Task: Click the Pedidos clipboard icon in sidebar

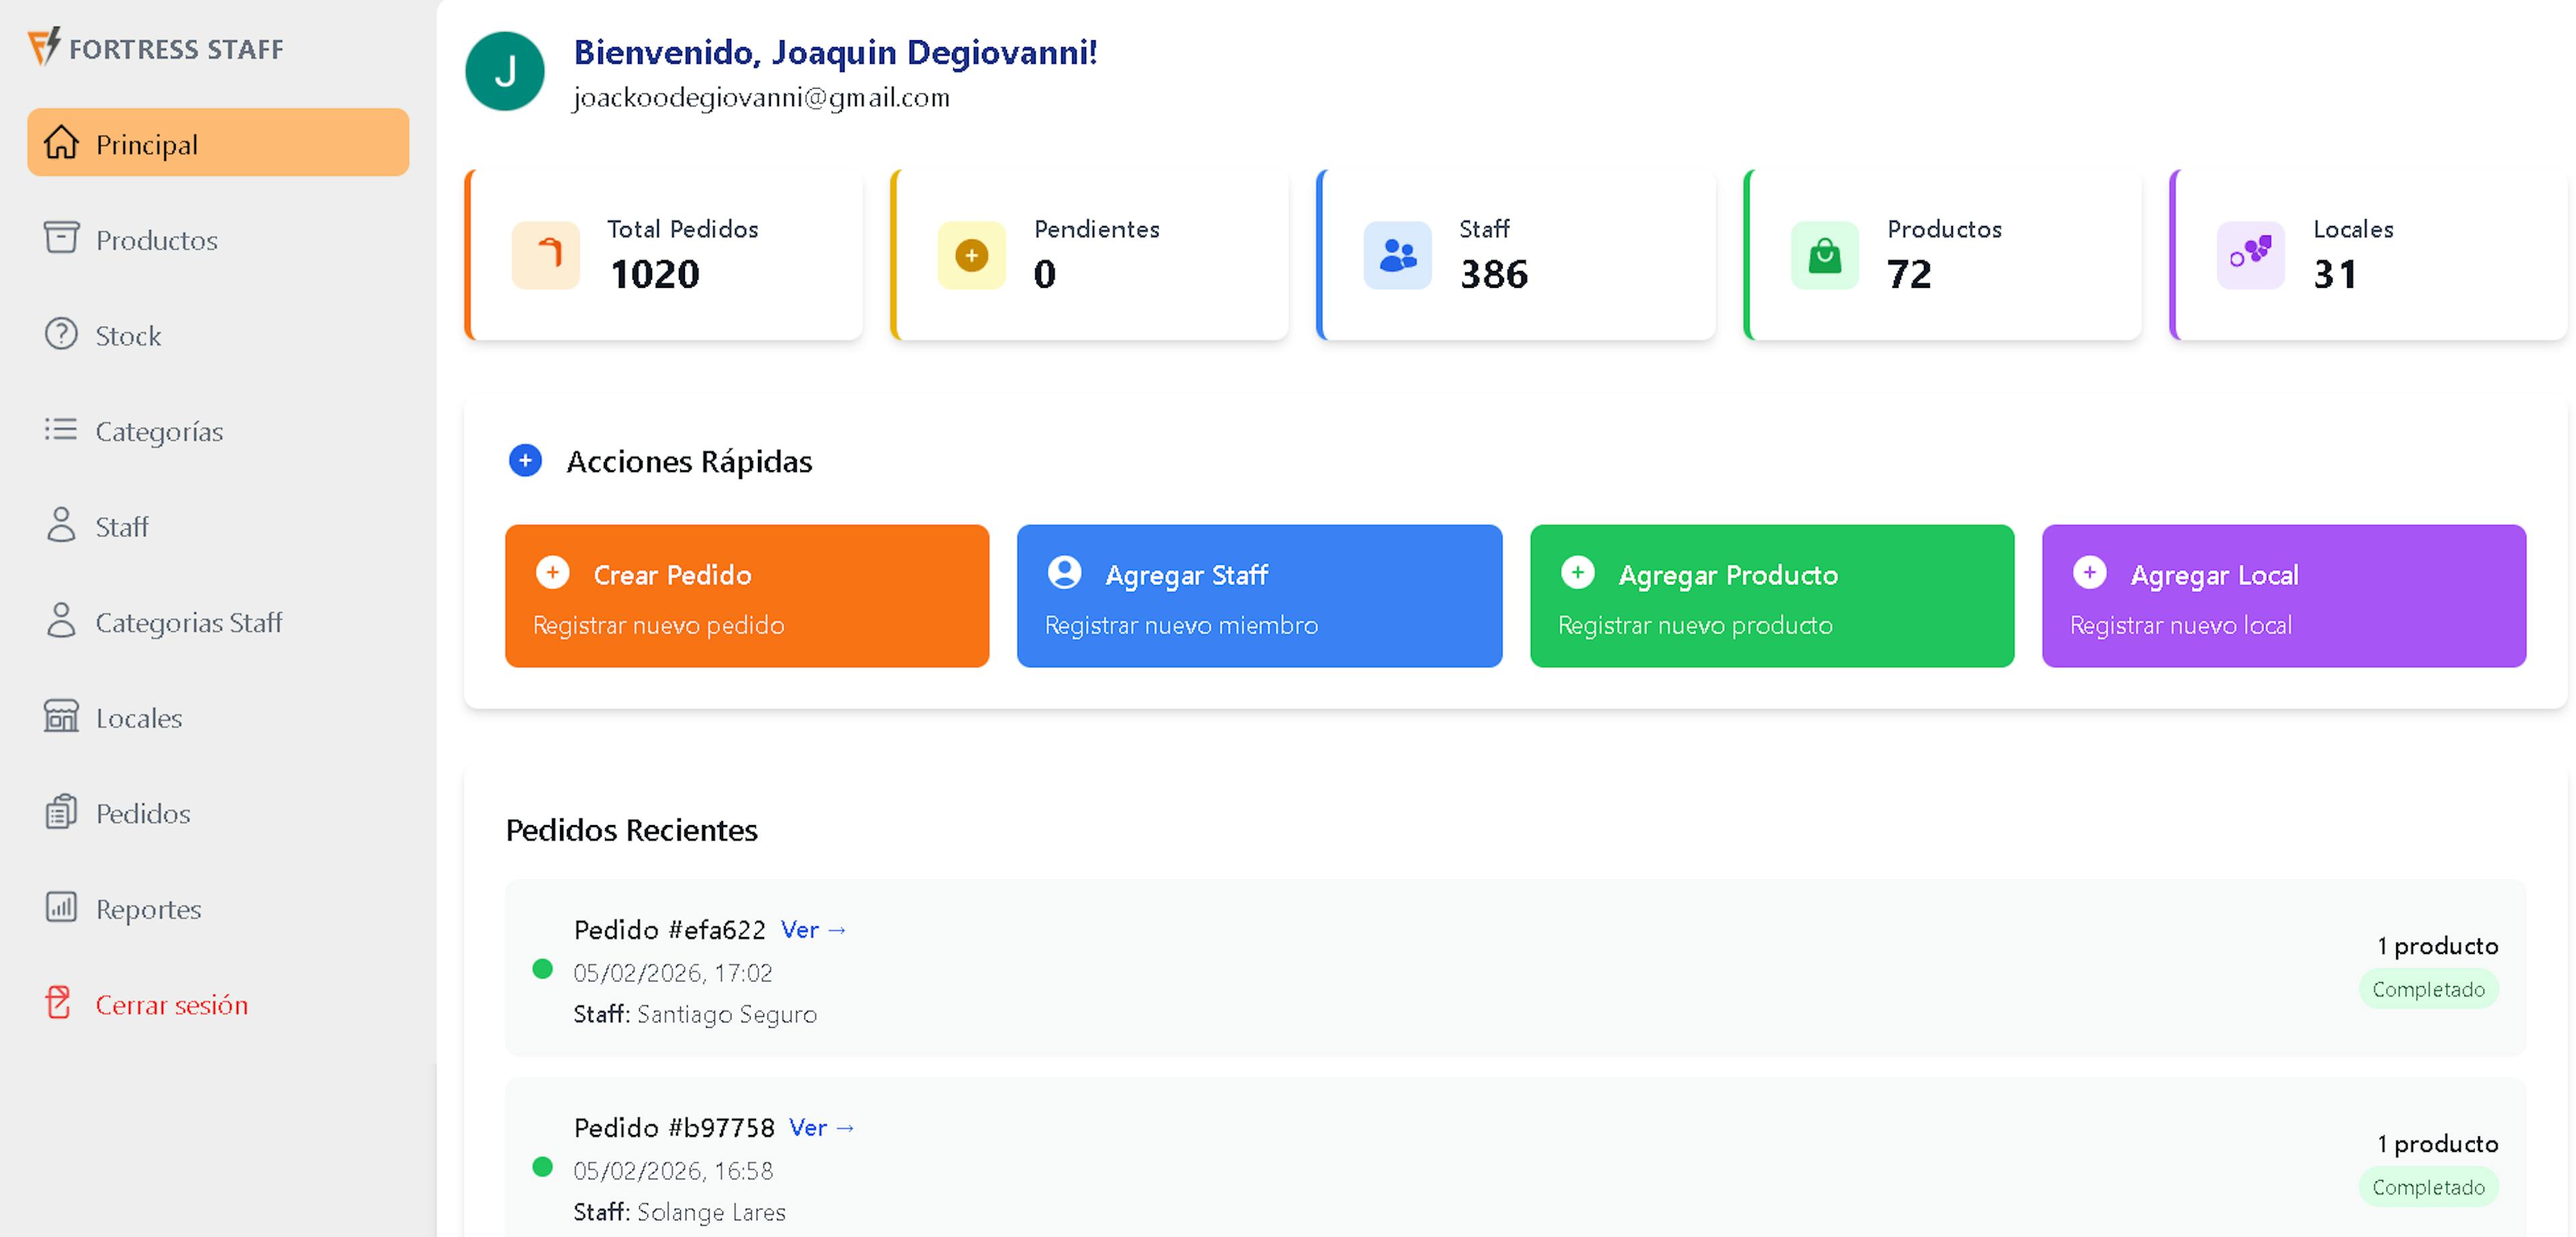Action: (x=61, y=812)
